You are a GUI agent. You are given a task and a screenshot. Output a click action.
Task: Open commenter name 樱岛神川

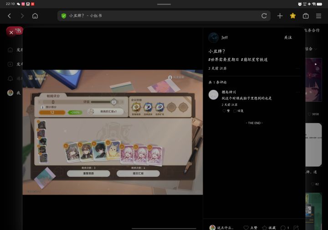[x=229, y=92]
